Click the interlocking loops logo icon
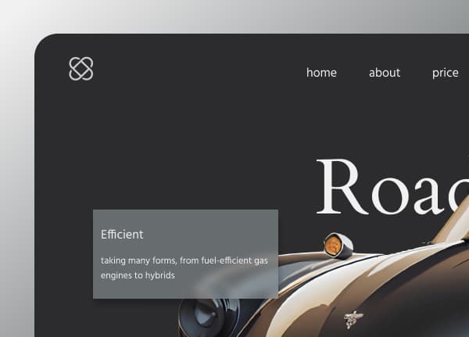469x337 pixels. pyautogui.click(x=81, y=69)
